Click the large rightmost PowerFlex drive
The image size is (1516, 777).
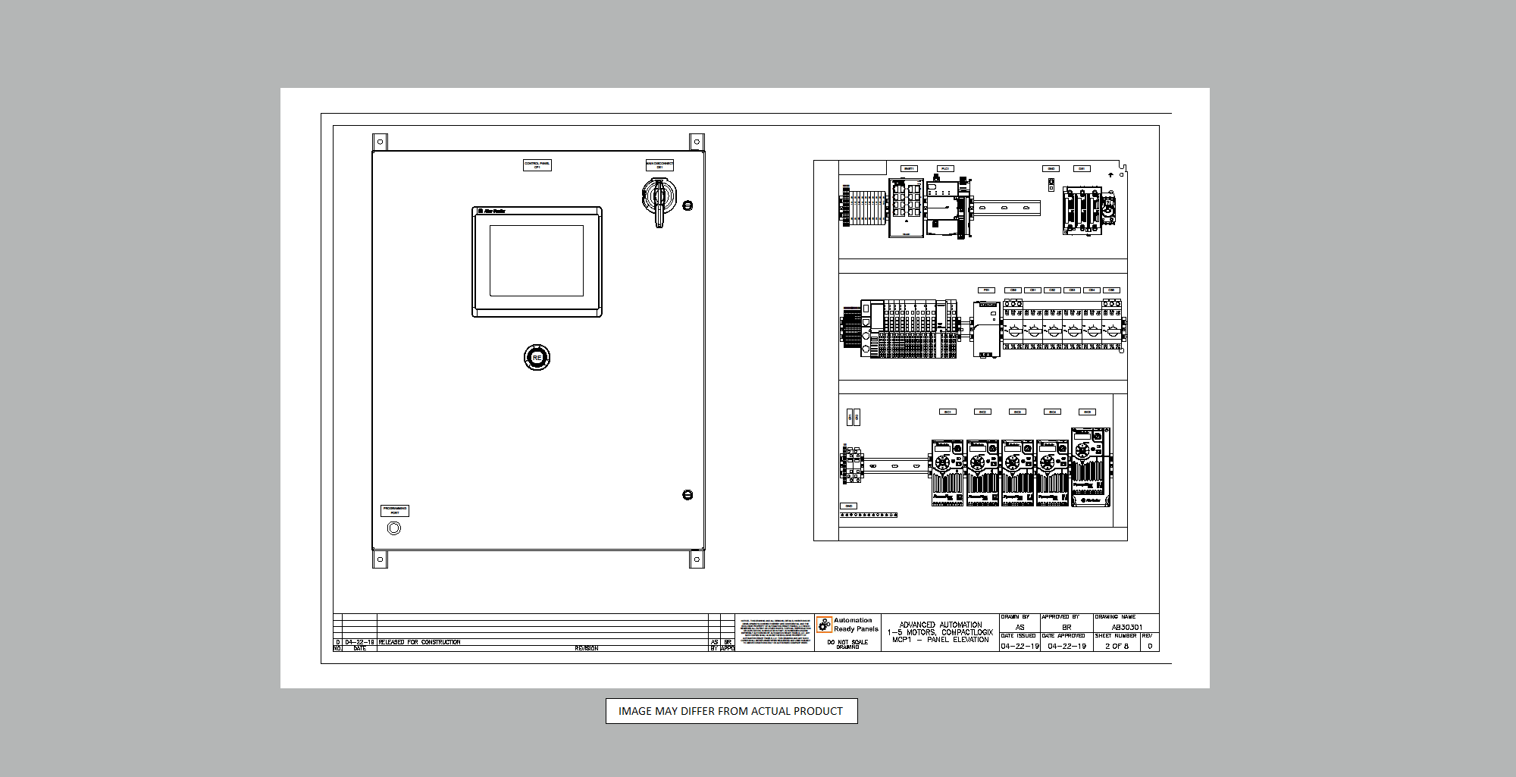coord(1090,468)
